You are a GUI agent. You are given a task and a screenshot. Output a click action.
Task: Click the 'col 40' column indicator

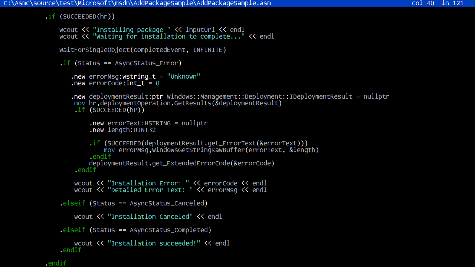pyautogui.click(x=423, y=3)
